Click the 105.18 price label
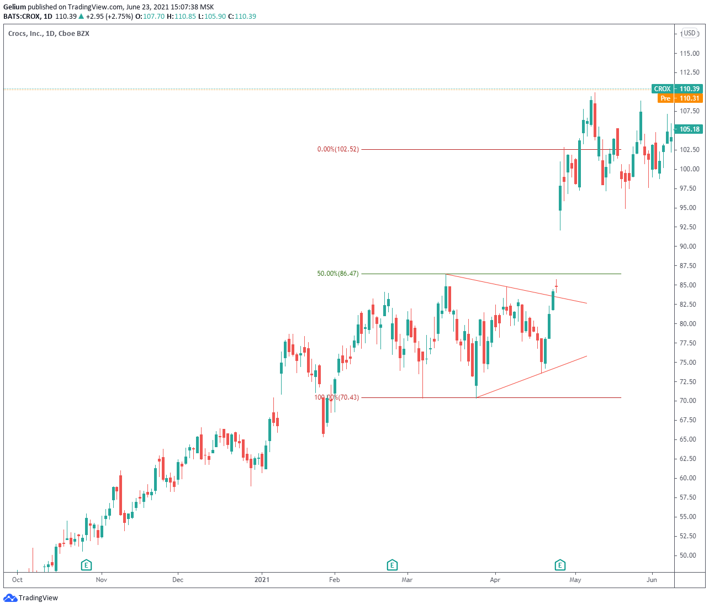 tap(689, 129)
